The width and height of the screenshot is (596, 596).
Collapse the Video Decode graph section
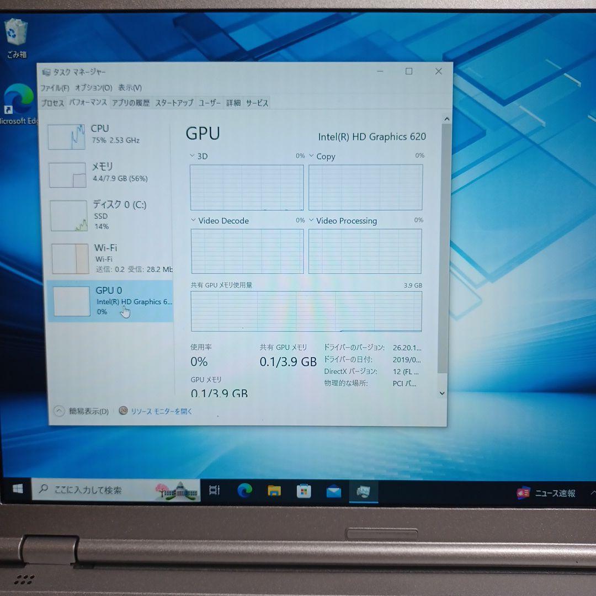click(194, 220)
